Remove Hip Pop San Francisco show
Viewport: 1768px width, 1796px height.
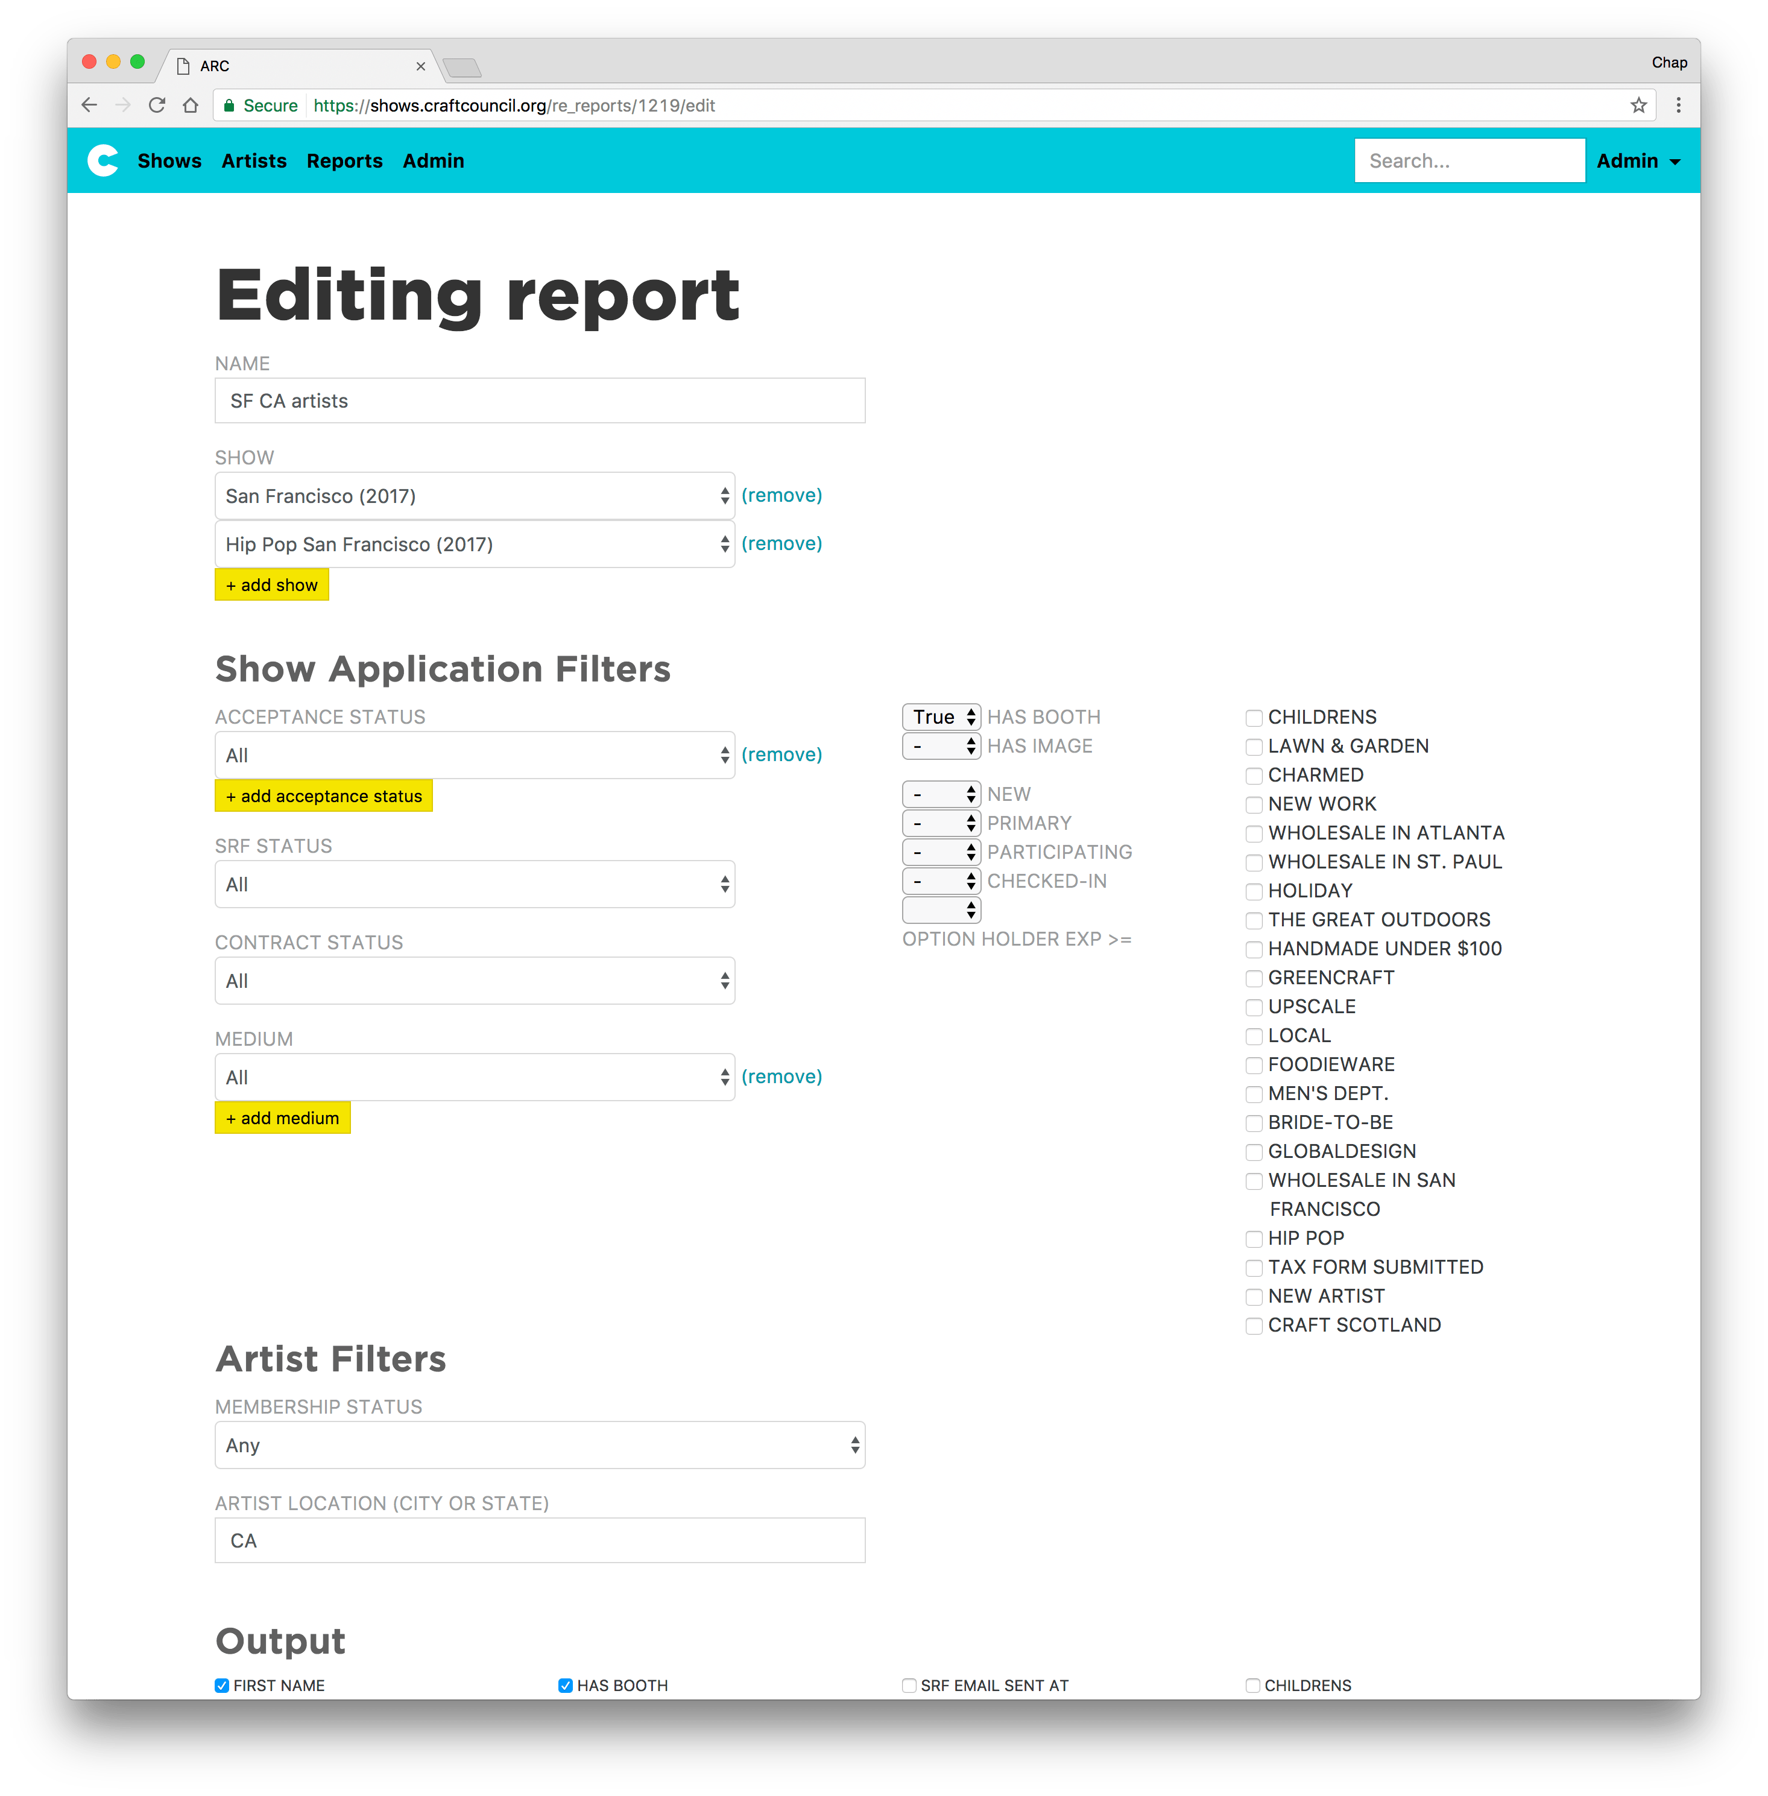coord(782,543)
